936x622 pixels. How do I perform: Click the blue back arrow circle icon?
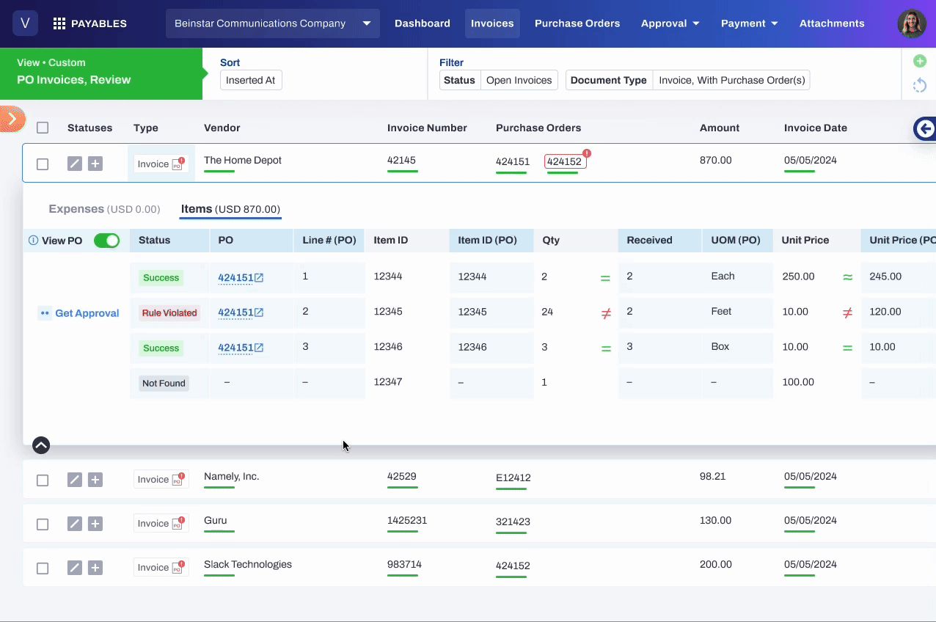pyautogui.click(x=925, y=129)
